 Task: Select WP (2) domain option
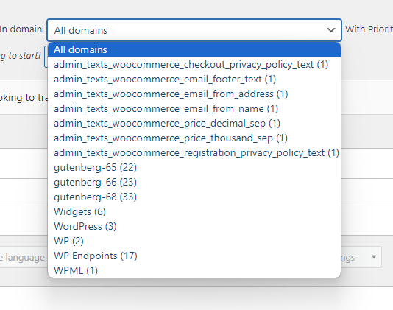194,241
